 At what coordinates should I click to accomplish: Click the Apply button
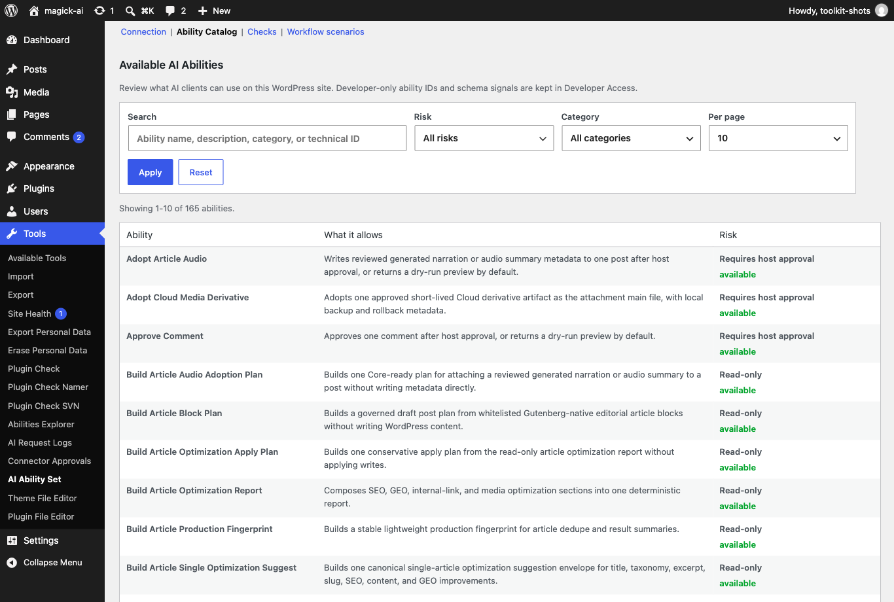(151, 172)
